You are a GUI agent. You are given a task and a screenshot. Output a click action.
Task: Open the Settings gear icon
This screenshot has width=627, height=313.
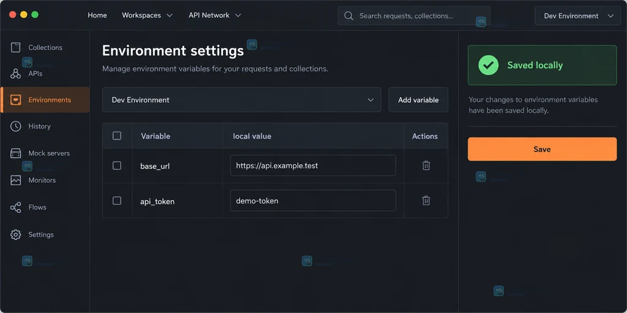coord(15,234)
